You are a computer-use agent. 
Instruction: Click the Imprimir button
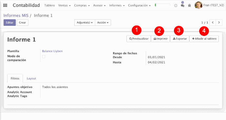(x=160, y=39)
